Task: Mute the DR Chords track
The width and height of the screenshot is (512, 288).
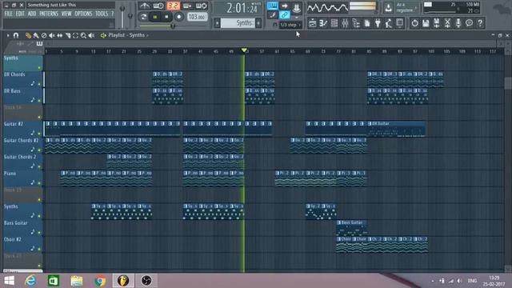Action: pos(39,84)
